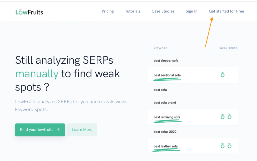Click the Sign In link
257x161 pixels.
coord(191,11)
